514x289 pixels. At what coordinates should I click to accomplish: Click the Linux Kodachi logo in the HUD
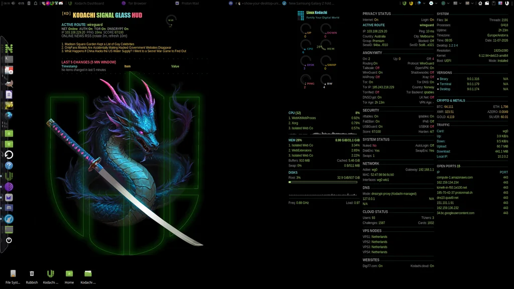(301, 15)
